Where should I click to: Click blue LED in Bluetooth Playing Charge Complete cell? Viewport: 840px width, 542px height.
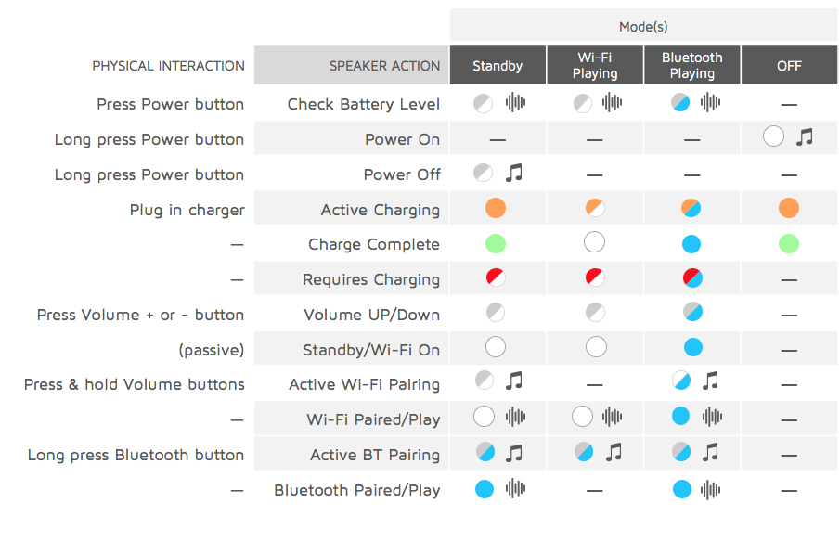(x=691, y=244)
